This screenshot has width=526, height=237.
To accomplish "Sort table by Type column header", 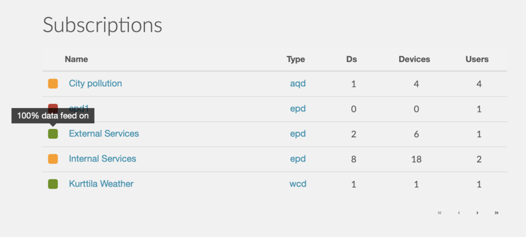I will 295,60.
